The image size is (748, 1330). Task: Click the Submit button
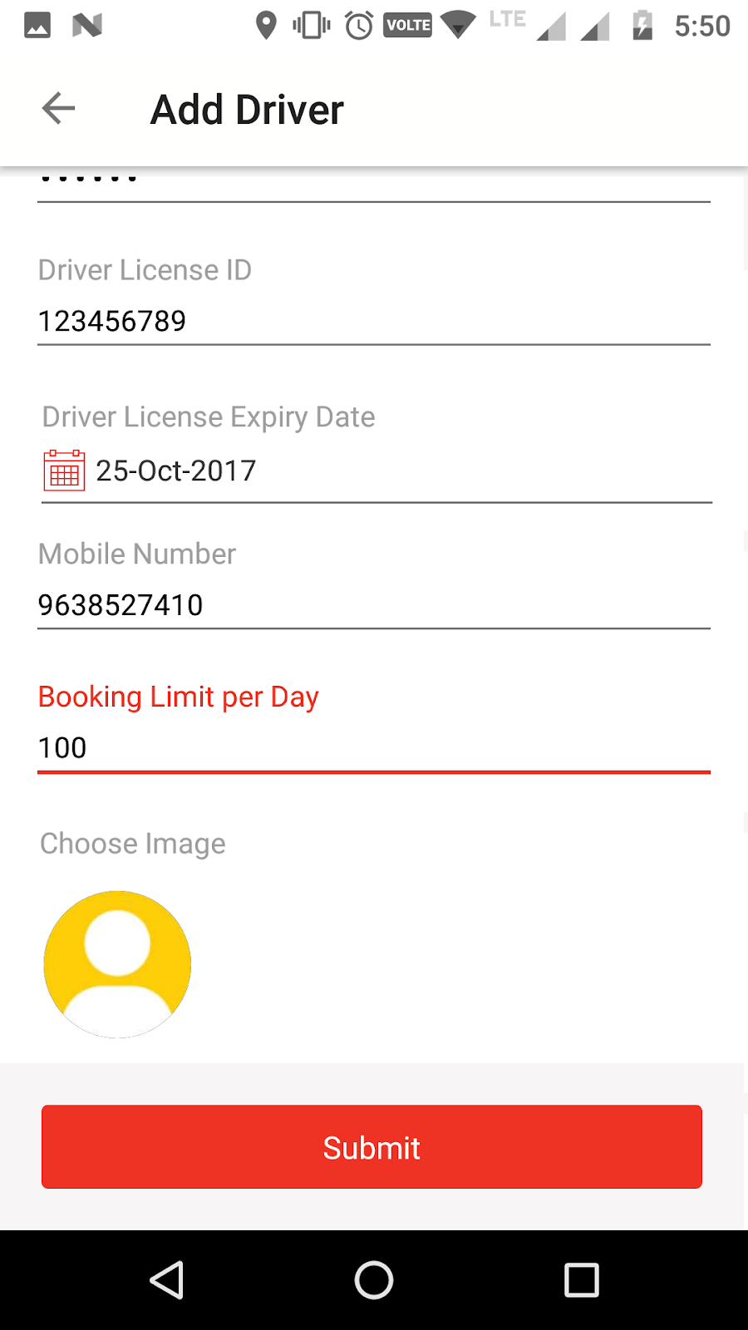[x=372, y=1146]
